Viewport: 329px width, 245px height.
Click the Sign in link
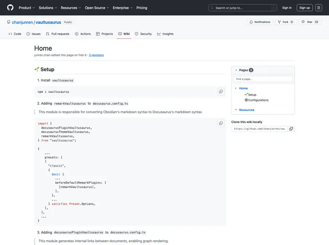286,8
